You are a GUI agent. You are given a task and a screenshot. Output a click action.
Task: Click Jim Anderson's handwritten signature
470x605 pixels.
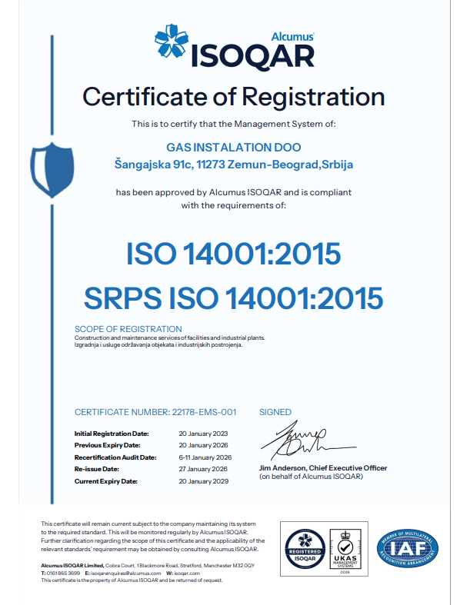coord(308,440)
